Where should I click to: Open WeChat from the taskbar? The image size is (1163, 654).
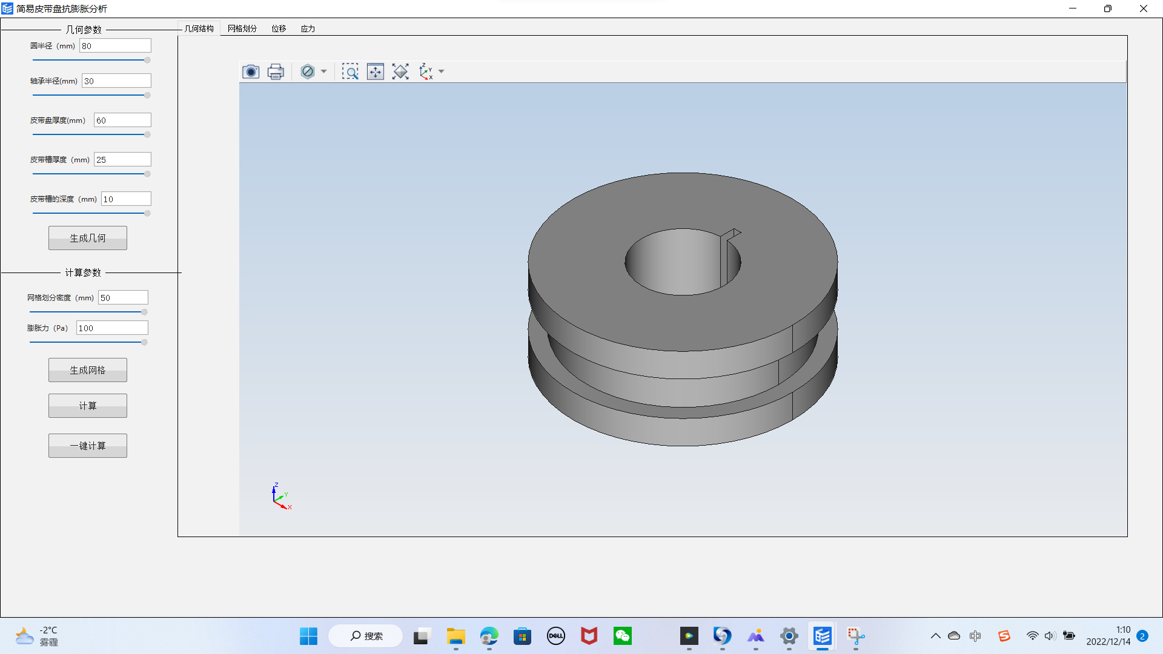click(x=623, y=636)
